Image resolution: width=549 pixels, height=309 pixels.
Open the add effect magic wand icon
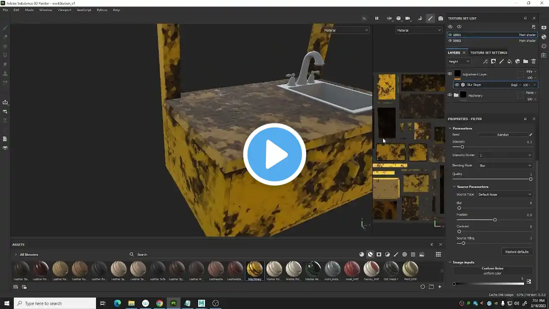point(486,61)
